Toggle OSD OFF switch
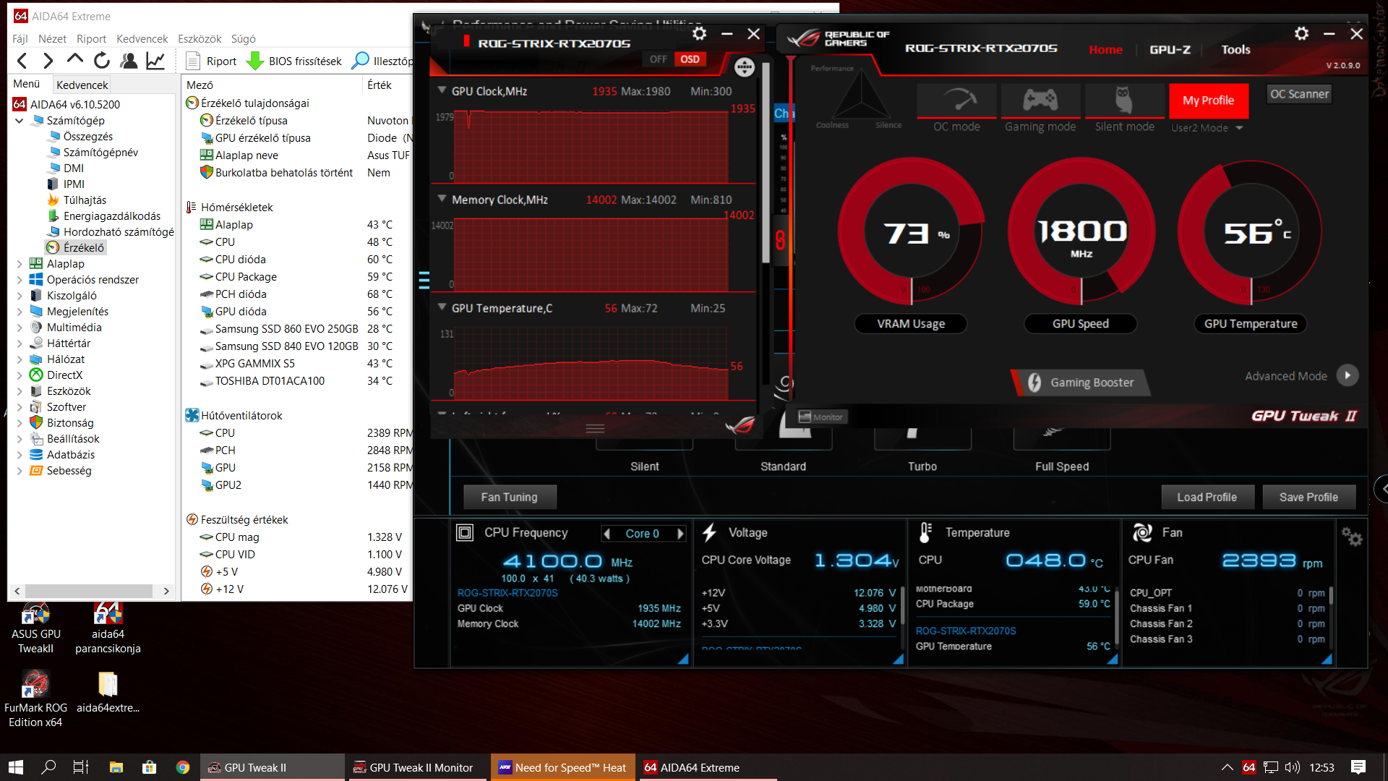 click(x=658, y=59)
